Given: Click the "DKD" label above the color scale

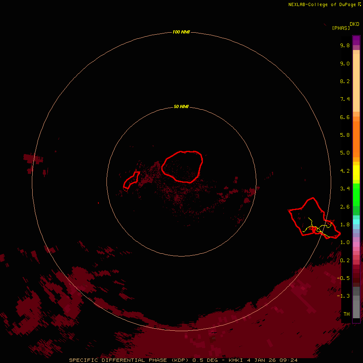Looking at the screenshot, I should point(354,24).
